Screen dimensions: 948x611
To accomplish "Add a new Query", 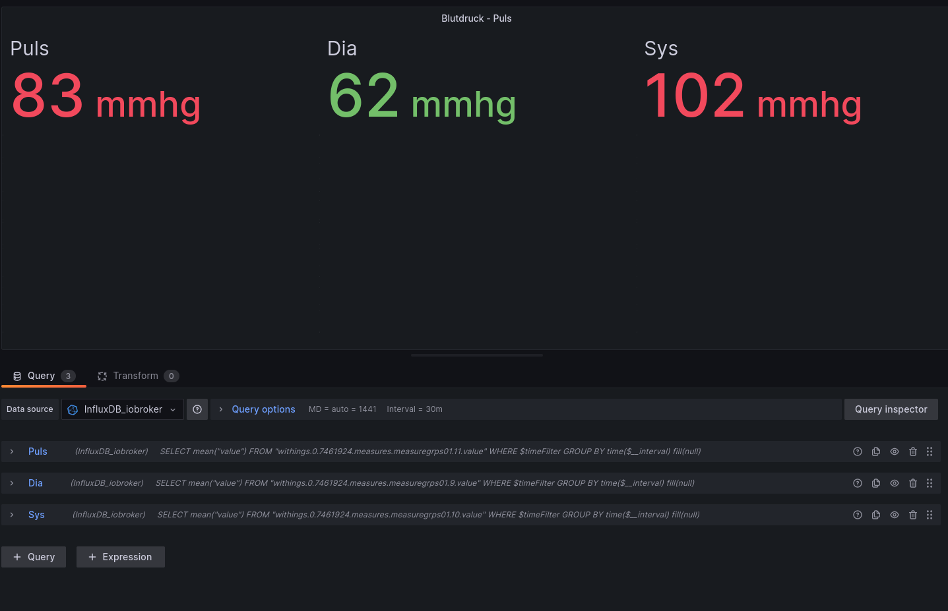I will [x=34, y=557].
